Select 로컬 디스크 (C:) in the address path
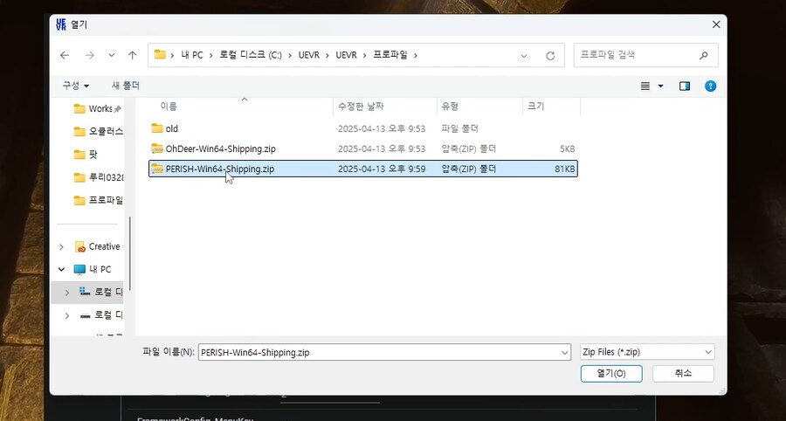This screenshot has width=786, height=421. pyautogui.click(x=251, y=55)
